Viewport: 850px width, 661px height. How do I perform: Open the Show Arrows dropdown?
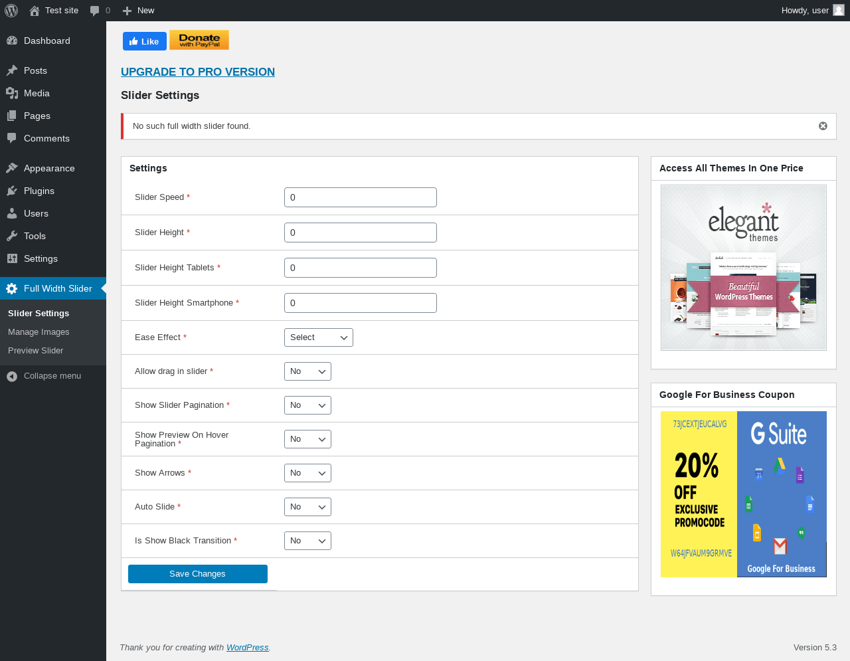pos(307,473)
